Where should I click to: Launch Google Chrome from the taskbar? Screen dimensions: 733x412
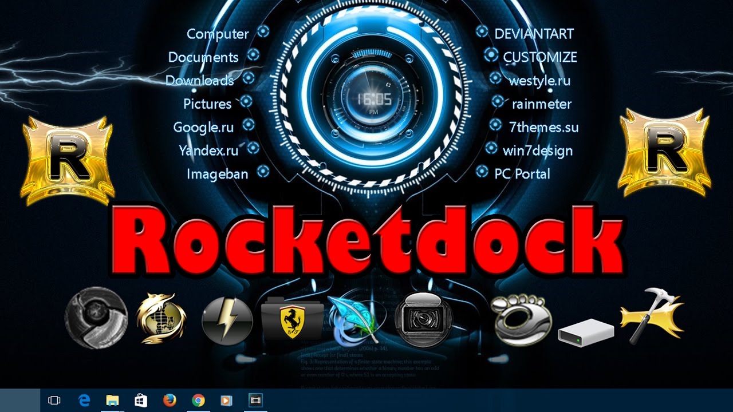[198, 401]
